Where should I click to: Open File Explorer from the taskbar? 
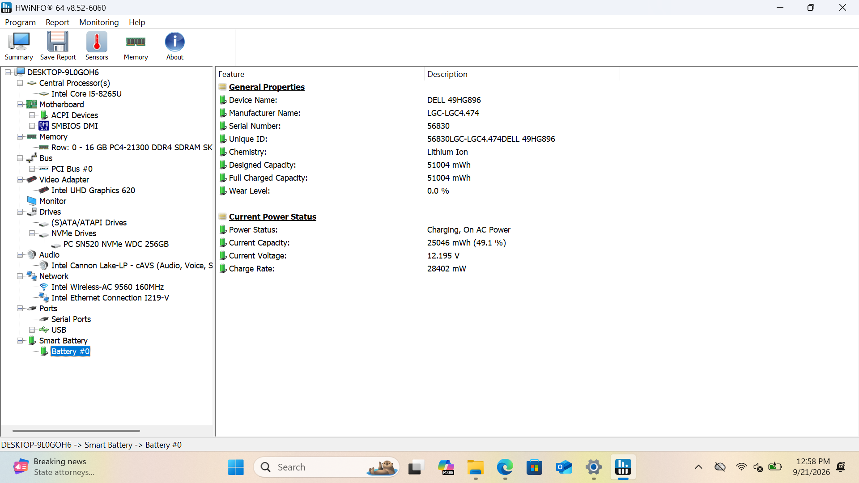pos(475,467)
